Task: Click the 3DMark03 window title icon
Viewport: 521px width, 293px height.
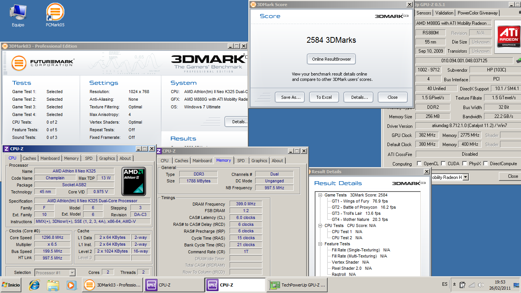Action: click(5, 46)
